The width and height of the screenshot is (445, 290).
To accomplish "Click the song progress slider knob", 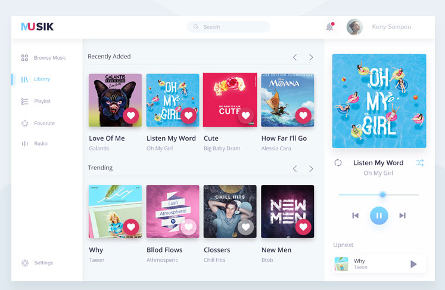I will pos(383,195).
